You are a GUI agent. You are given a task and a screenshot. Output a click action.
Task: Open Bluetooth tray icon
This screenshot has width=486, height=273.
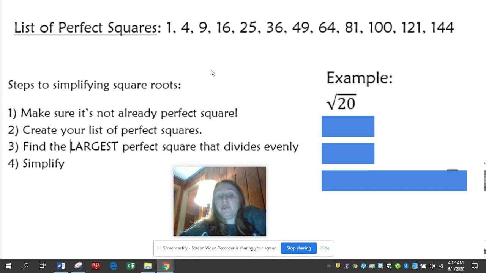(406, 266)
